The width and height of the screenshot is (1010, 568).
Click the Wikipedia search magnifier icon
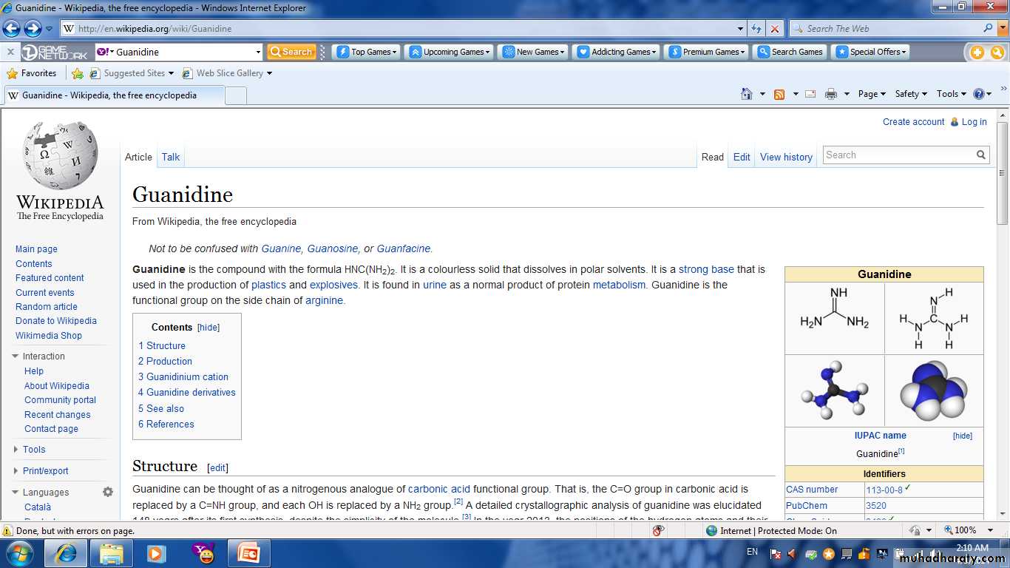(981, 155)
